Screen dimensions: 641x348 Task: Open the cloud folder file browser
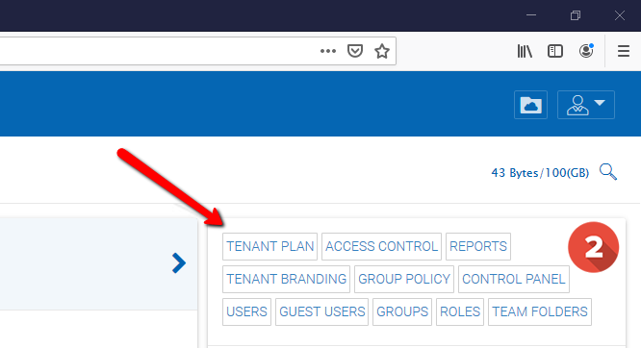click(x=530, y=105)
